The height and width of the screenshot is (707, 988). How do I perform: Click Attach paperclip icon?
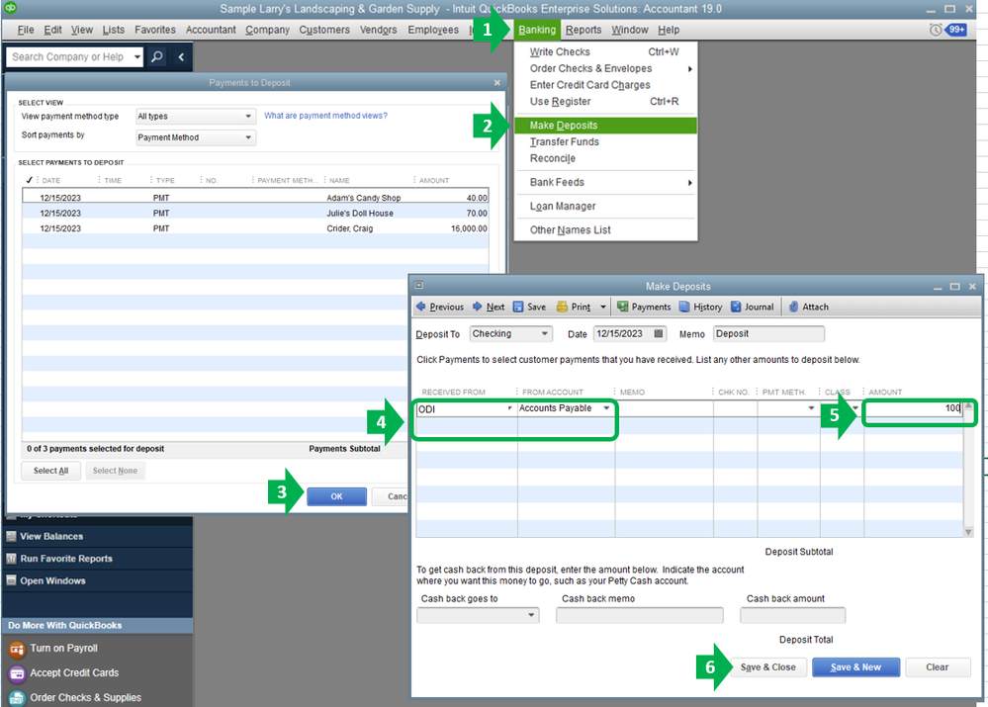pyautogui.click(x=794, y=307)
